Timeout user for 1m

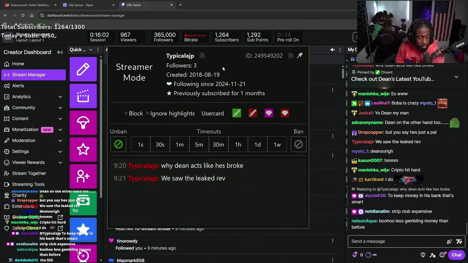click(x=180, y=144)
